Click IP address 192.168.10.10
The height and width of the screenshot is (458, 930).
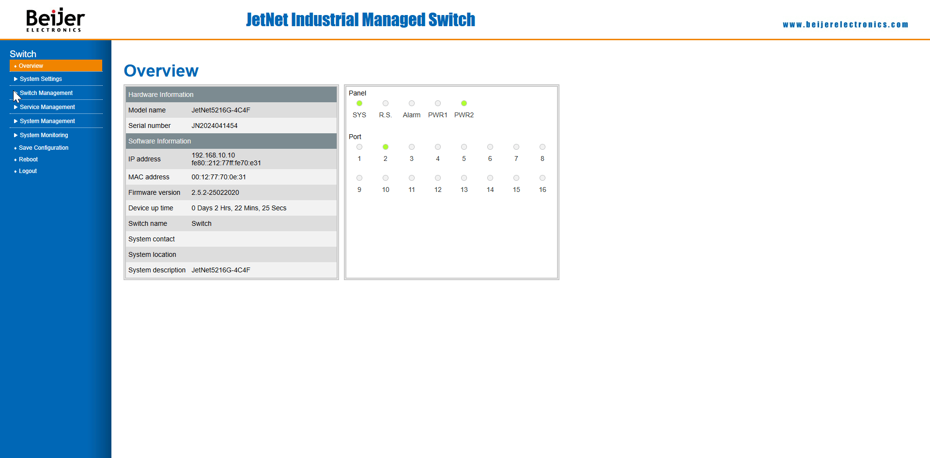pos(213,155)
